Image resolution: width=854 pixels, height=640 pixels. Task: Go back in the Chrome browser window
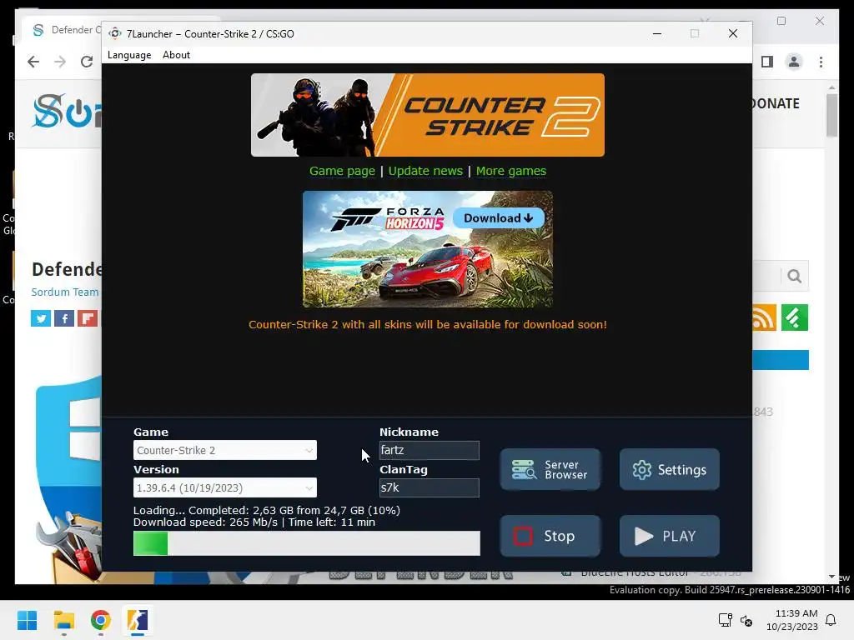[x=33, y=62]
